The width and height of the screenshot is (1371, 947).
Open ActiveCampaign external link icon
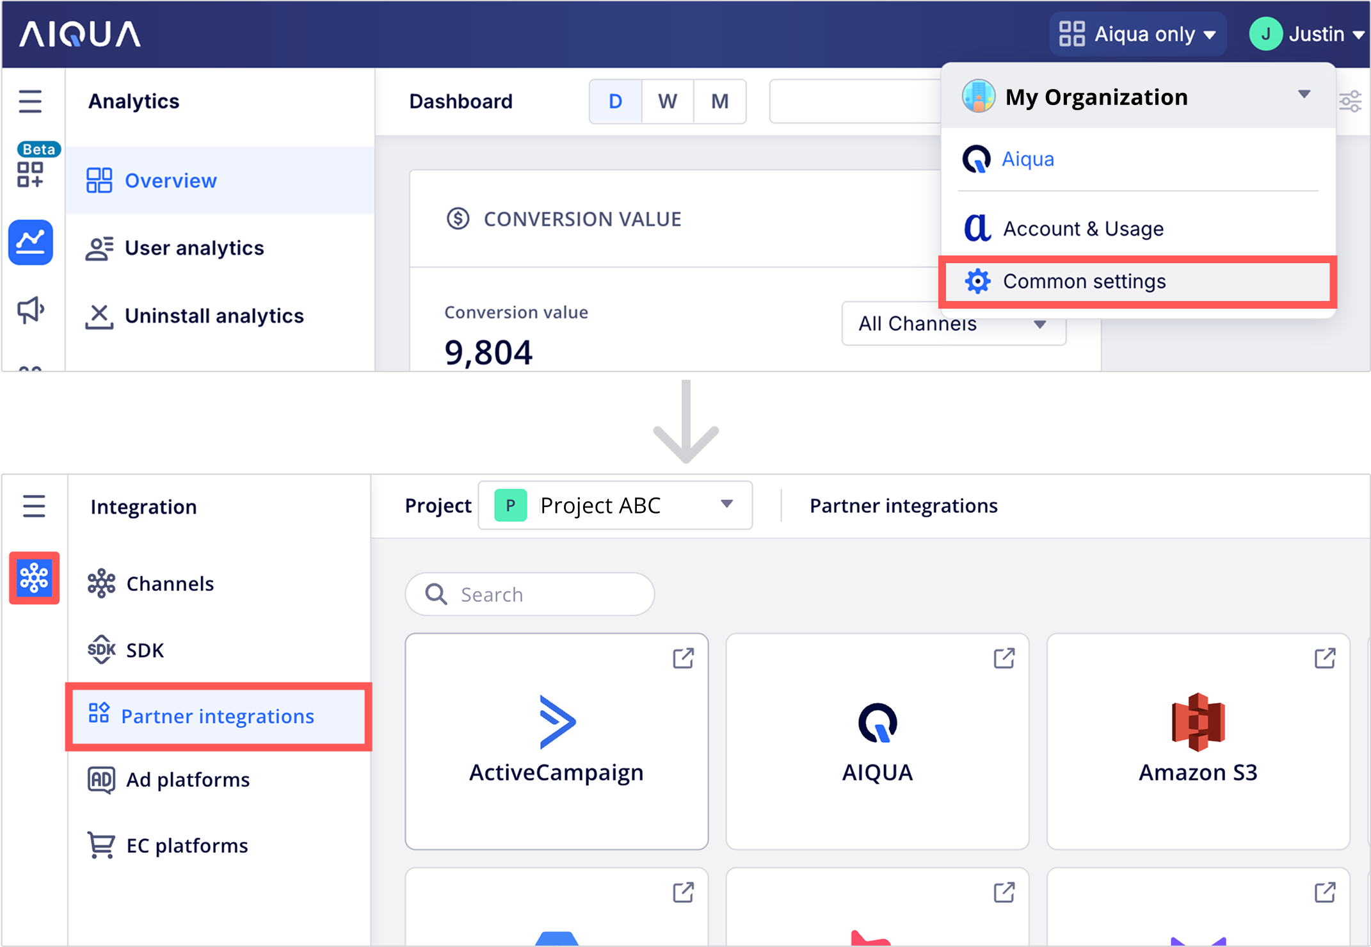(683, 658)
